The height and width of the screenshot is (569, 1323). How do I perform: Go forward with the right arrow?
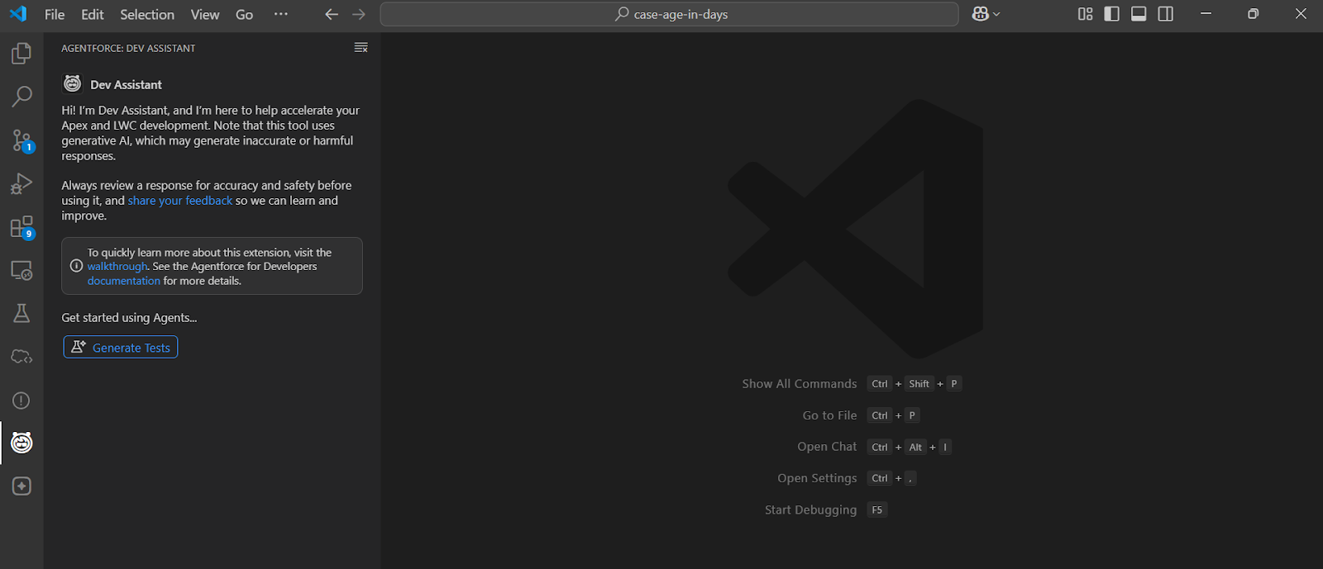click(358, 14)
